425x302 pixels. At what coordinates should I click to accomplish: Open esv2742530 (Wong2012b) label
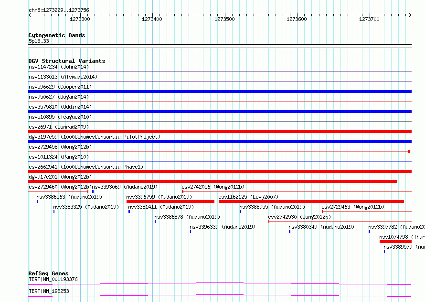pos(299,217)
